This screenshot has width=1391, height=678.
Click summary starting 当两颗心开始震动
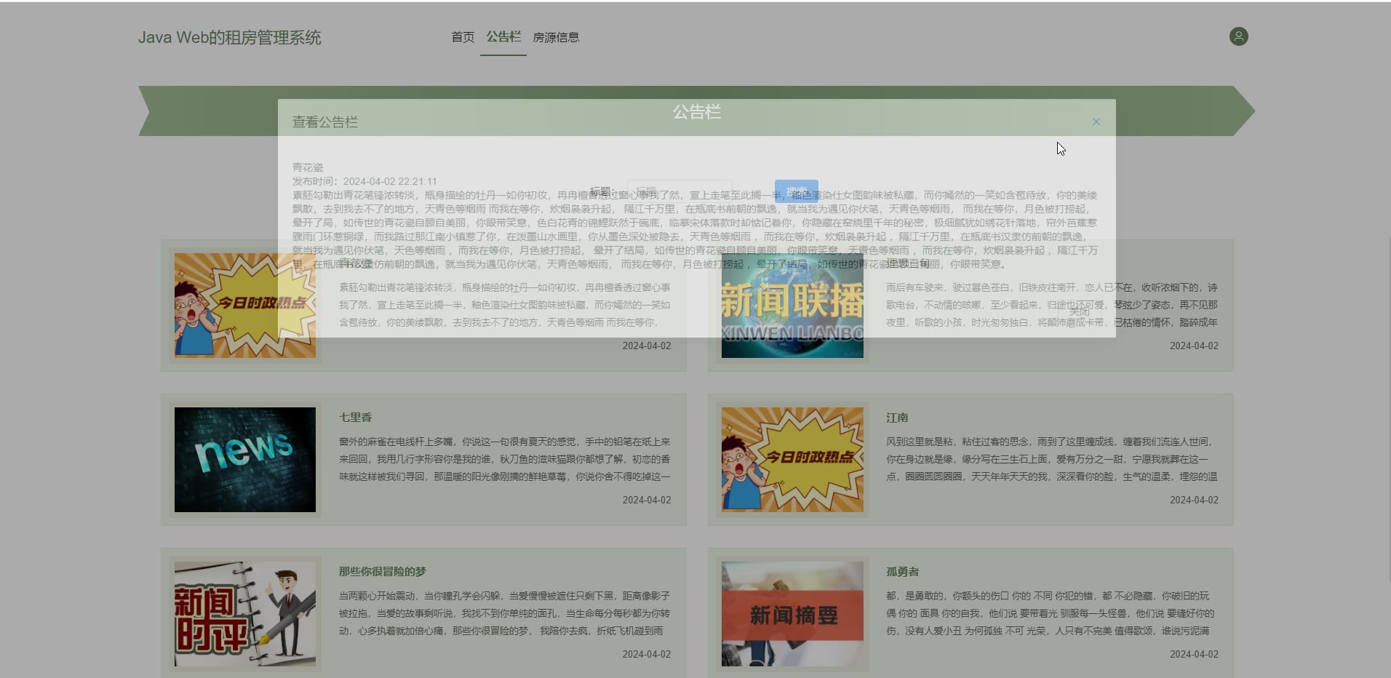pyautogui.click(x=505, y=613)
